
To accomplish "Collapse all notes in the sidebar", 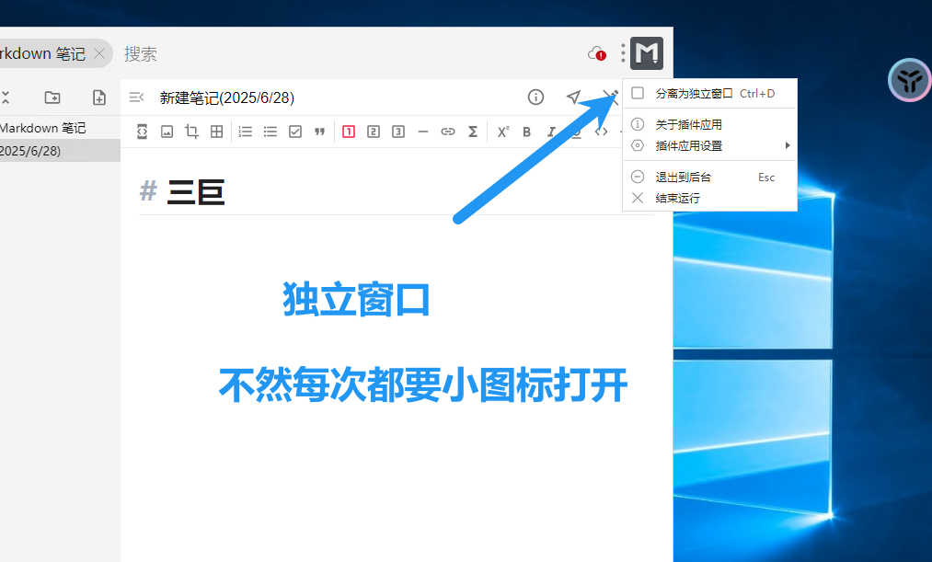I will pos(5,97).
